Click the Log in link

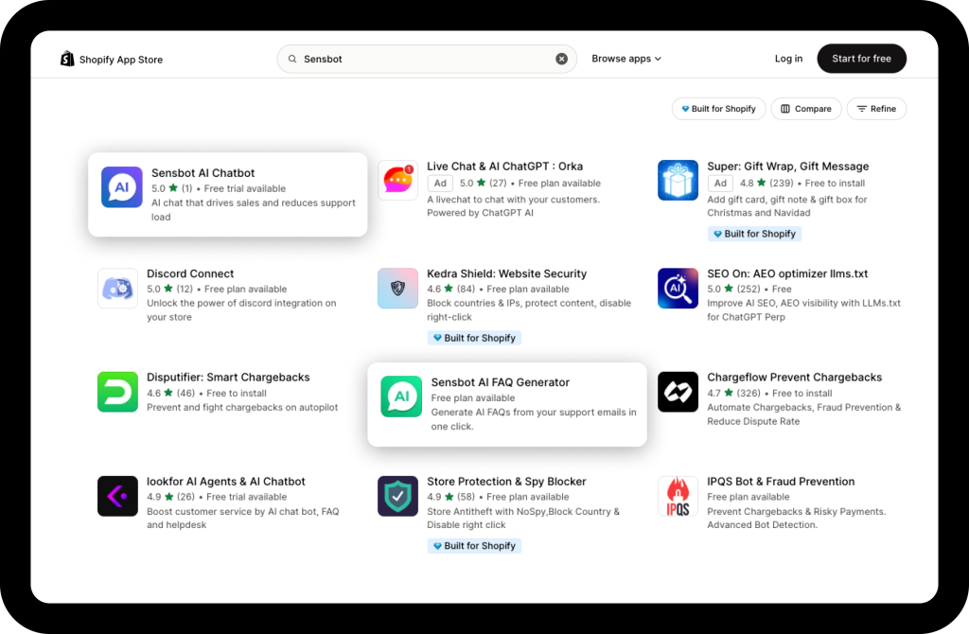[788, 59]
